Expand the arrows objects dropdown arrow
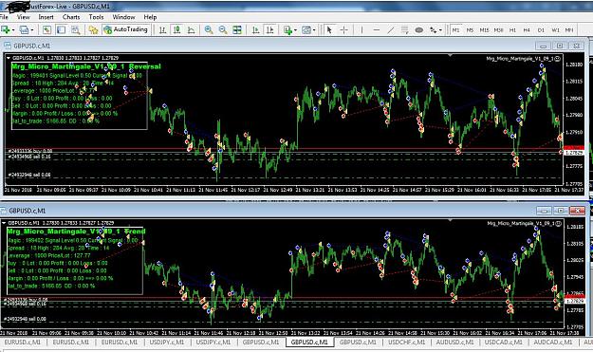Image resolution: width=593 pixels, height=352 pixels. 440,29
